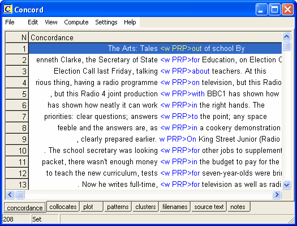The height and width of the screenshot is (226, 297).
Task: Open the Help menu
Action: coord(130,22)
